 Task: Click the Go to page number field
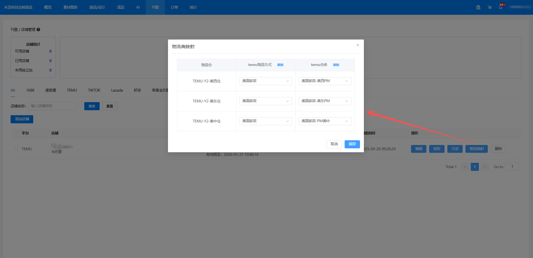click(512, 167)
